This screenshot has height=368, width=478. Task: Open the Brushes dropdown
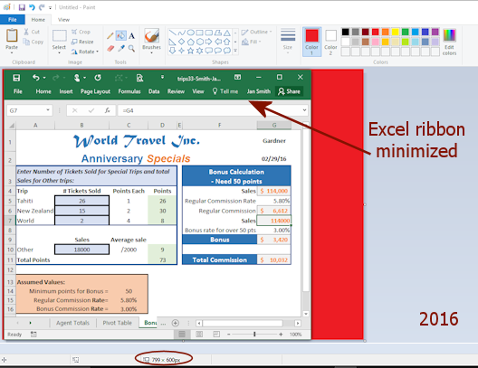[x=151, y=53]
